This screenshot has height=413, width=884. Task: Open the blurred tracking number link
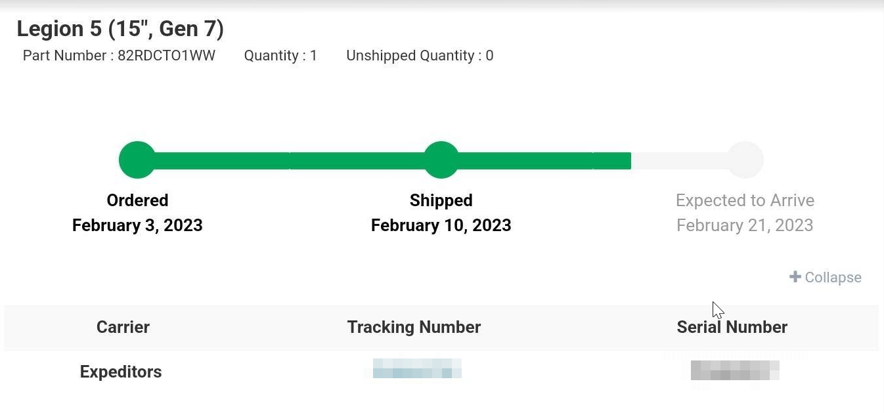pos(417,368)
